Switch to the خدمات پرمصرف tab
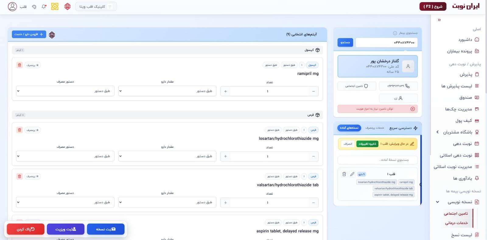The image size is (487, 240). coord(375,128)
